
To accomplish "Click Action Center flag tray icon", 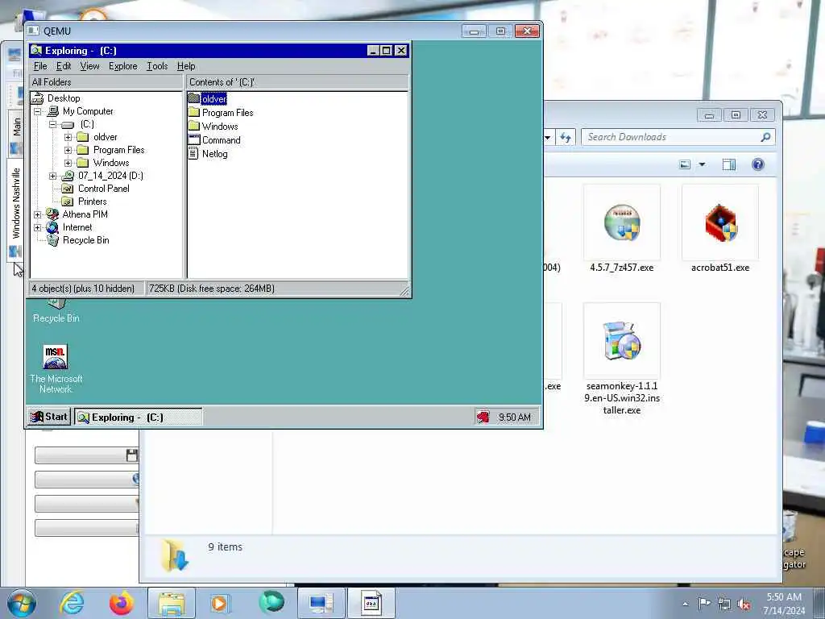I will point(704,603).
